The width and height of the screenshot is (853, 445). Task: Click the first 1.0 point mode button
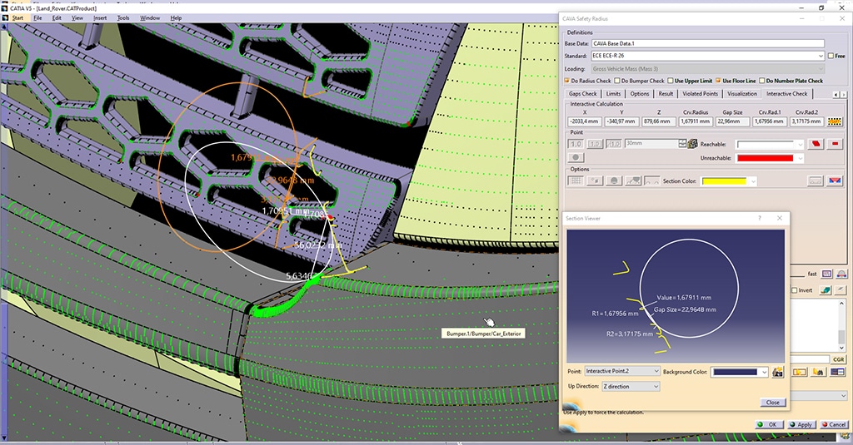pos(575,144)
